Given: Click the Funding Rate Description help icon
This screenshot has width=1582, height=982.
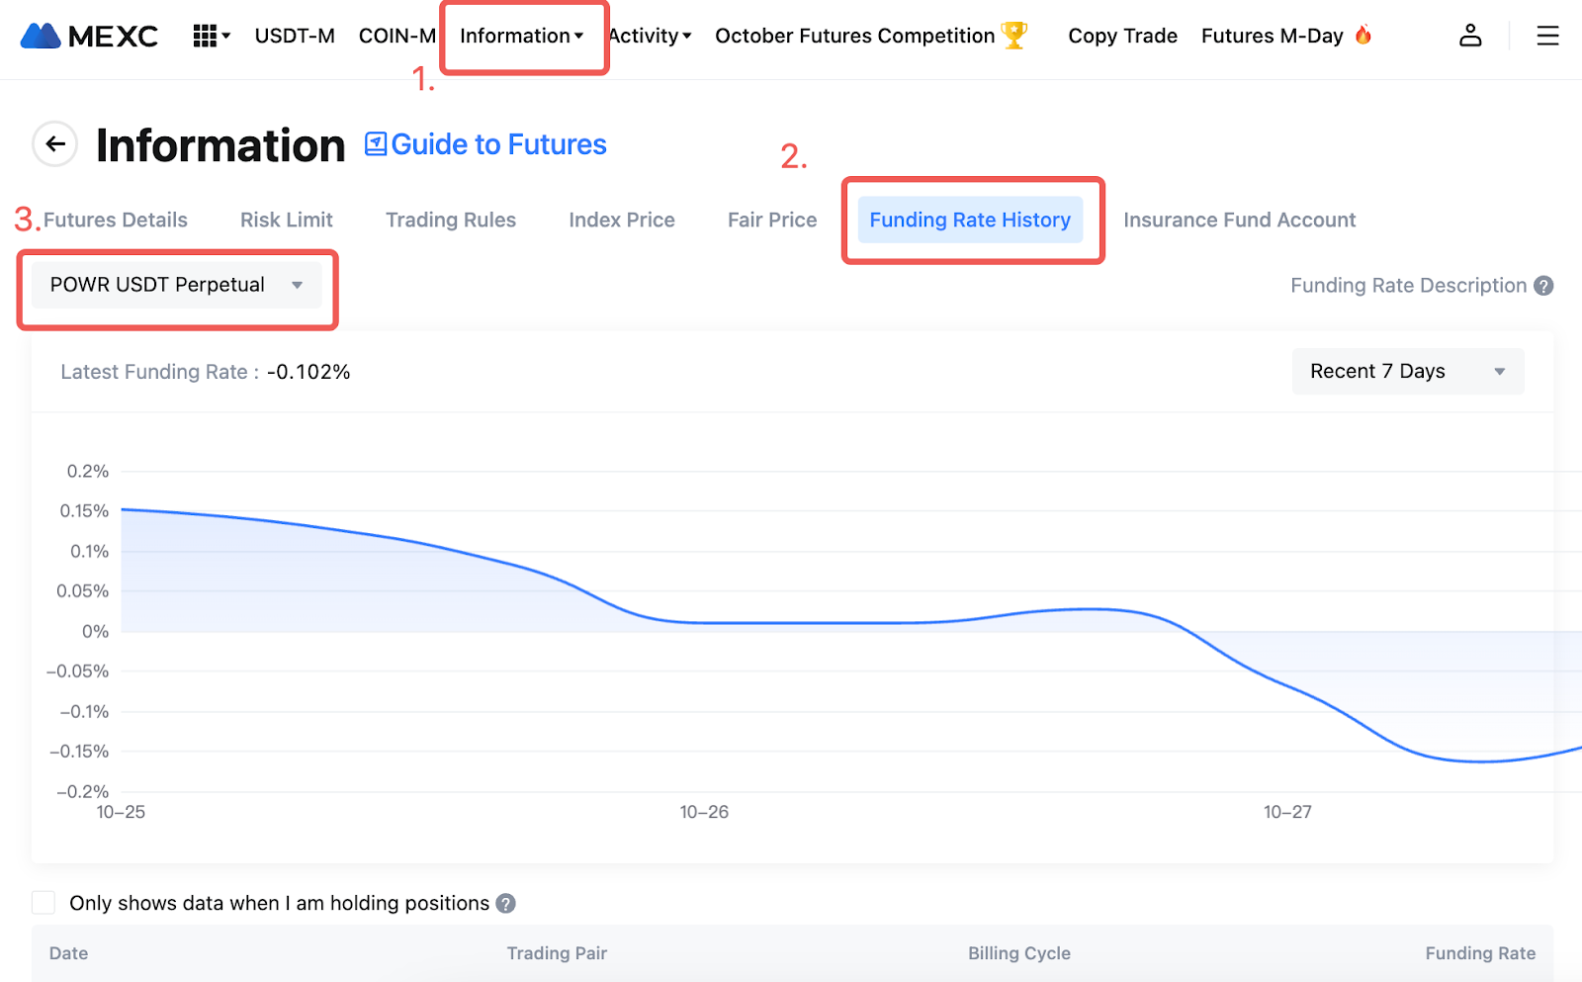Looking at the screenshot, I should click(x=1543, y=286).
